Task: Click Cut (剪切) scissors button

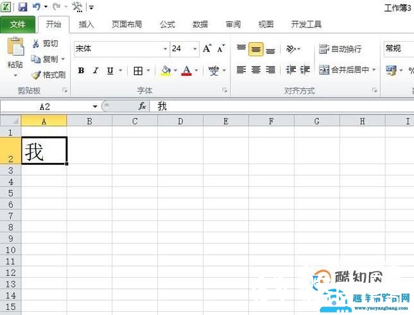Action: pos(45,44)
